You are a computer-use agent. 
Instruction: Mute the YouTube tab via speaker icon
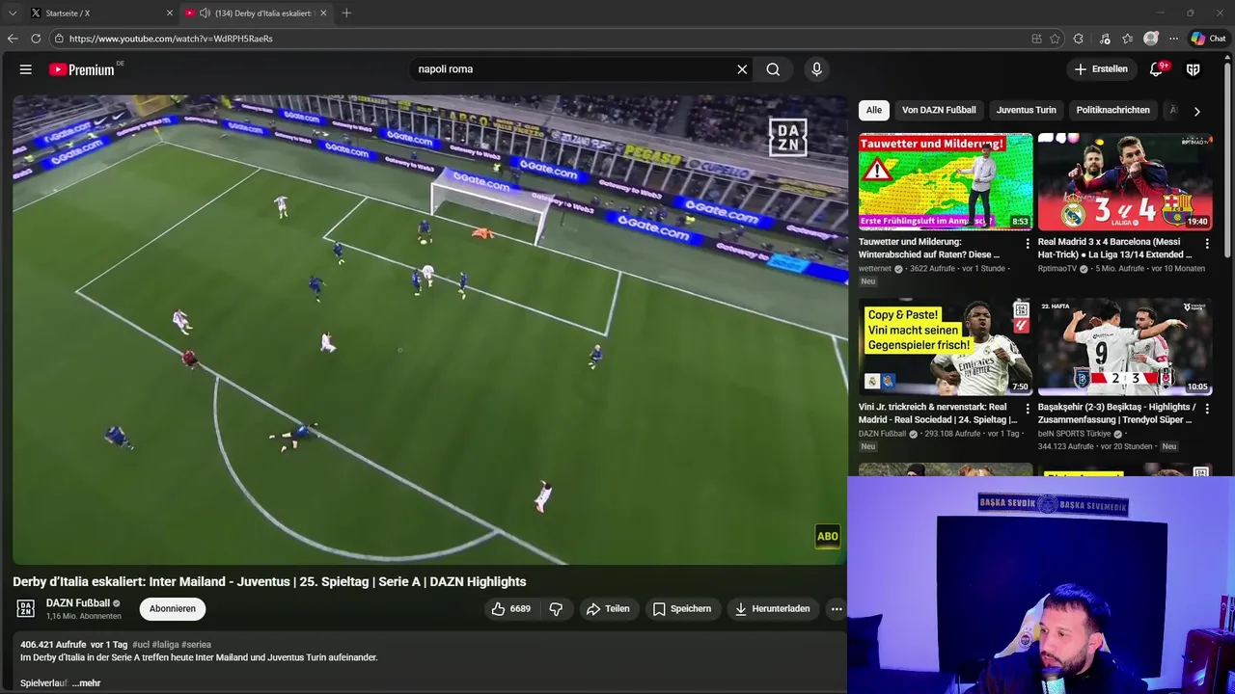click(205, 13)
